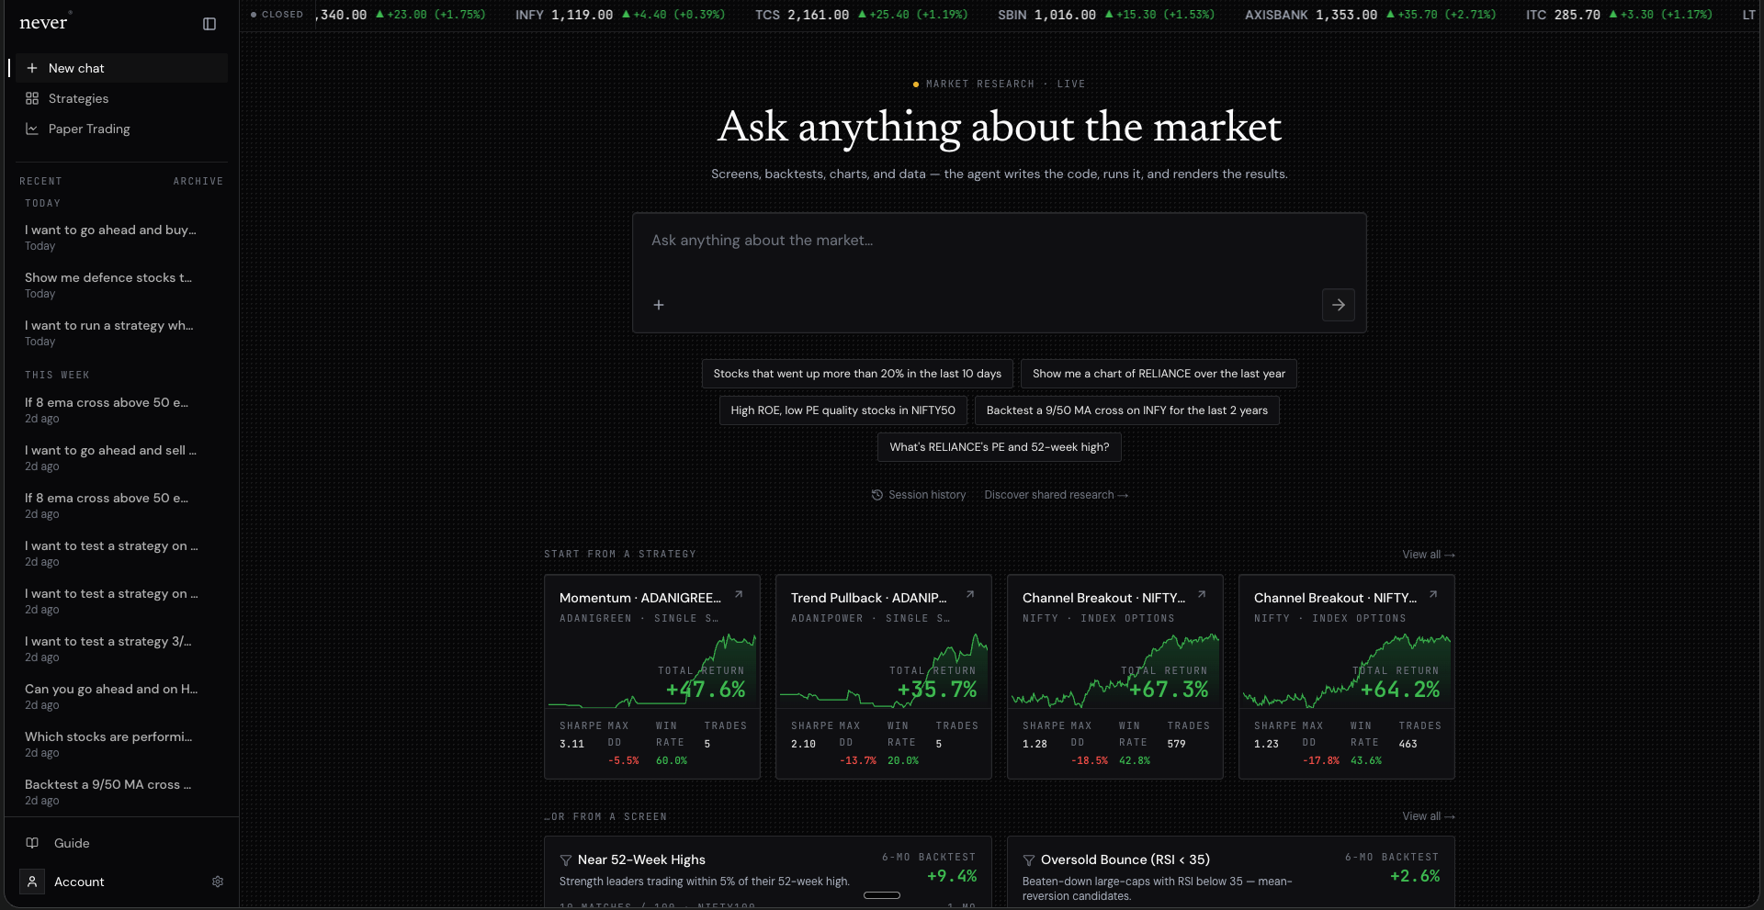Open chat 'I want to run a strategy wh...'

click(x=119, y=332)
